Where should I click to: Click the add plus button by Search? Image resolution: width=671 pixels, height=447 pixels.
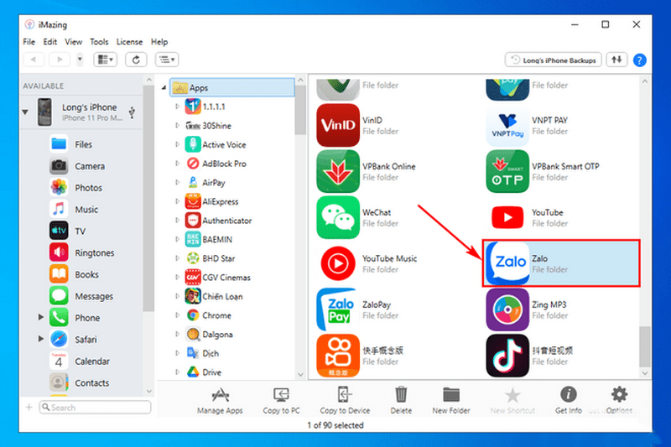pos(29,407)
